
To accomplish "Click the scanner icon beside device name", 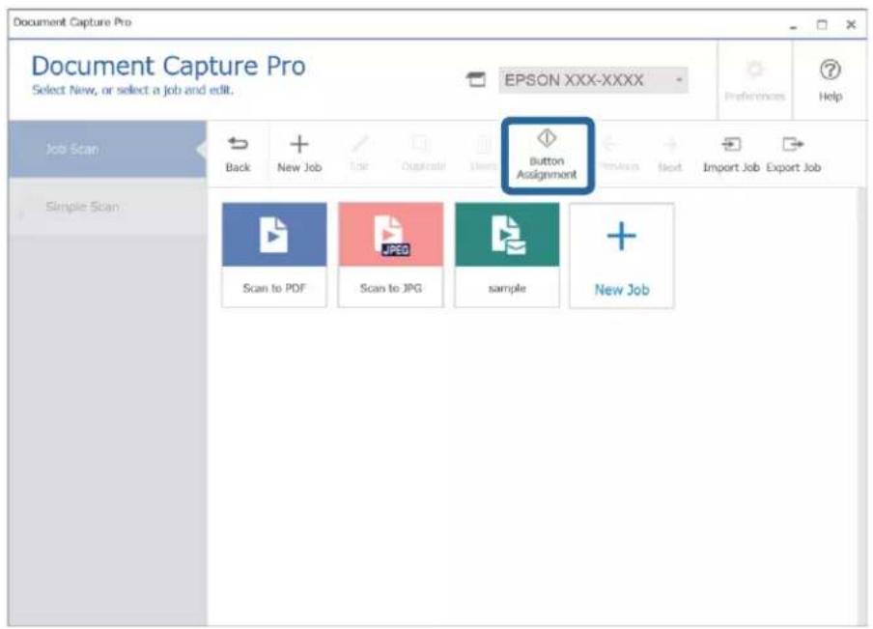I will (476, 79).
